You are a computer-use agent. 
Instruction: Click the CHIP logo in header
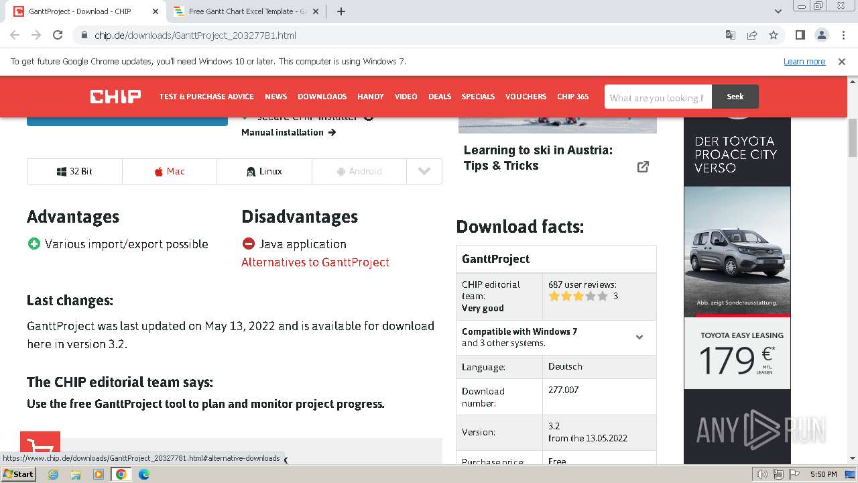[115, 97]
